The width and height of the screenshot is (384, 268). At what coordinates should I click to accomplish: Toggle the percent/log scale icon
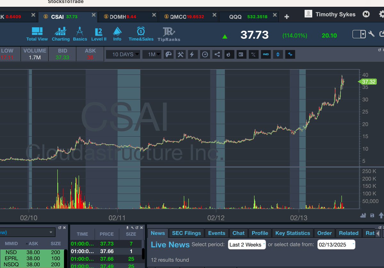point(253,55)
